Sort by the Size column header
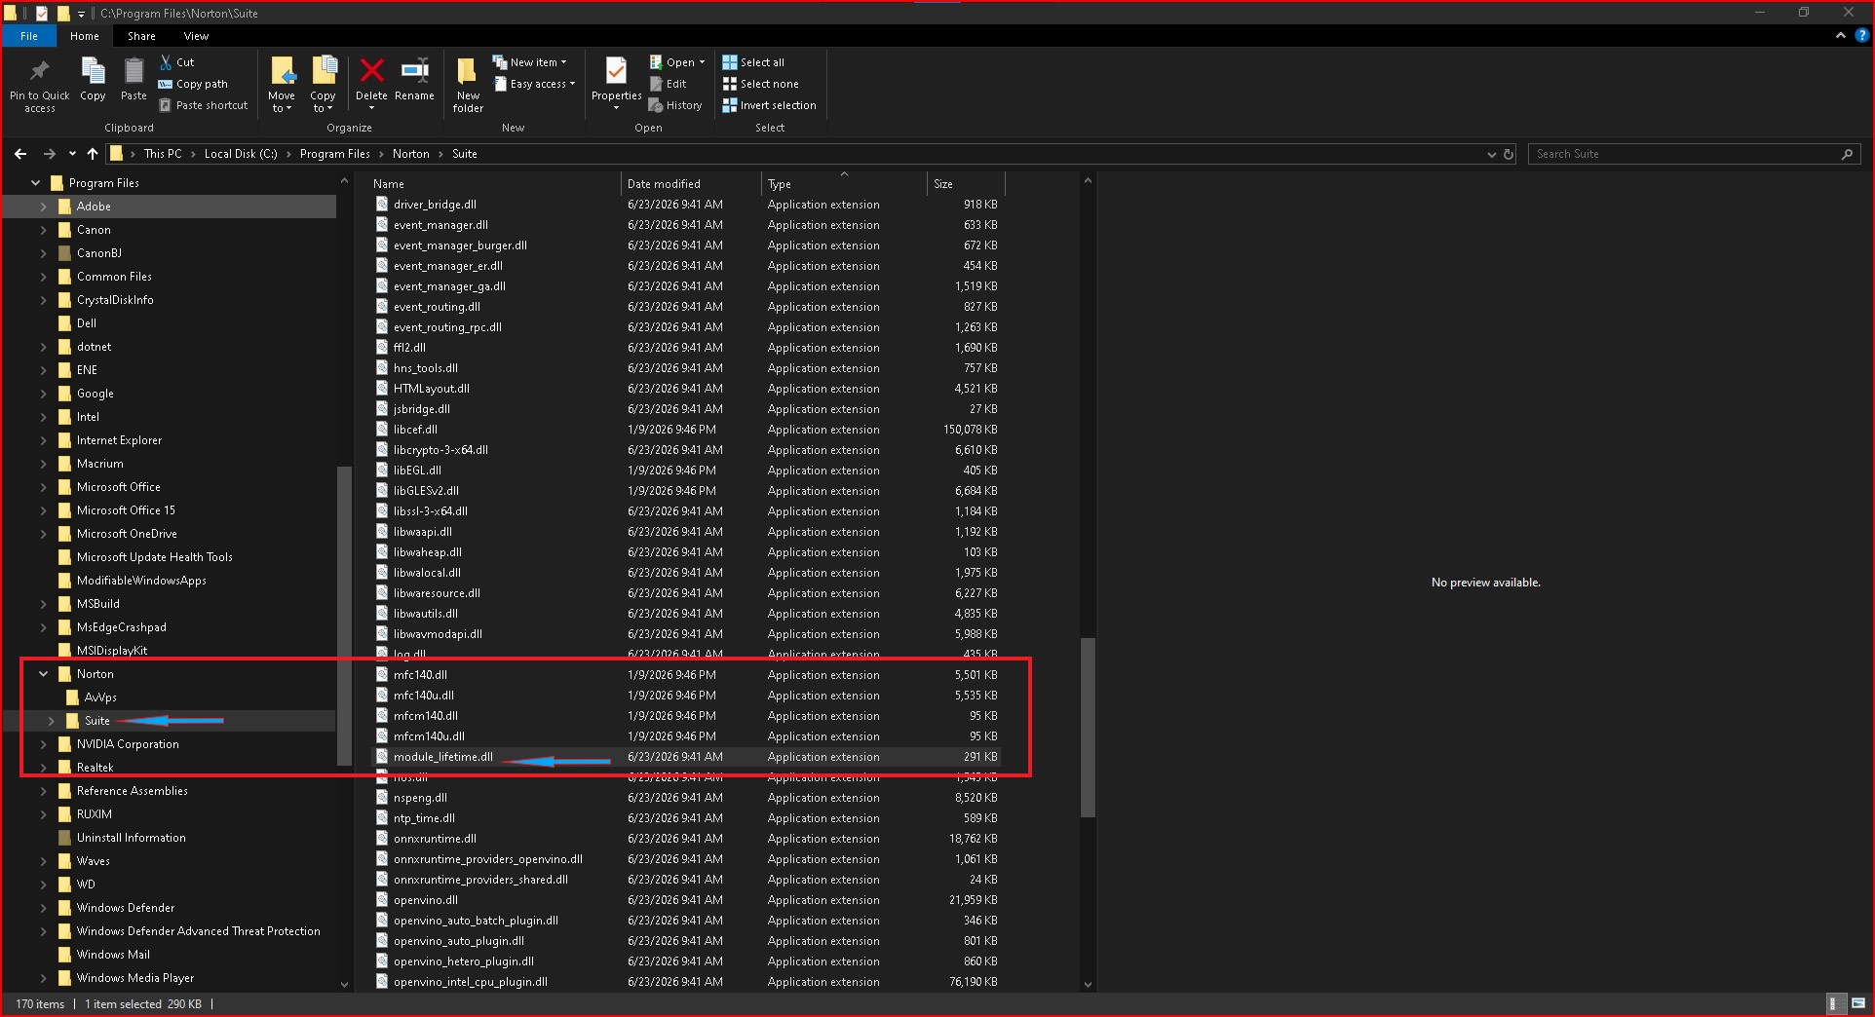Screen dimensions: 1875x1017 tap(965, 183)
